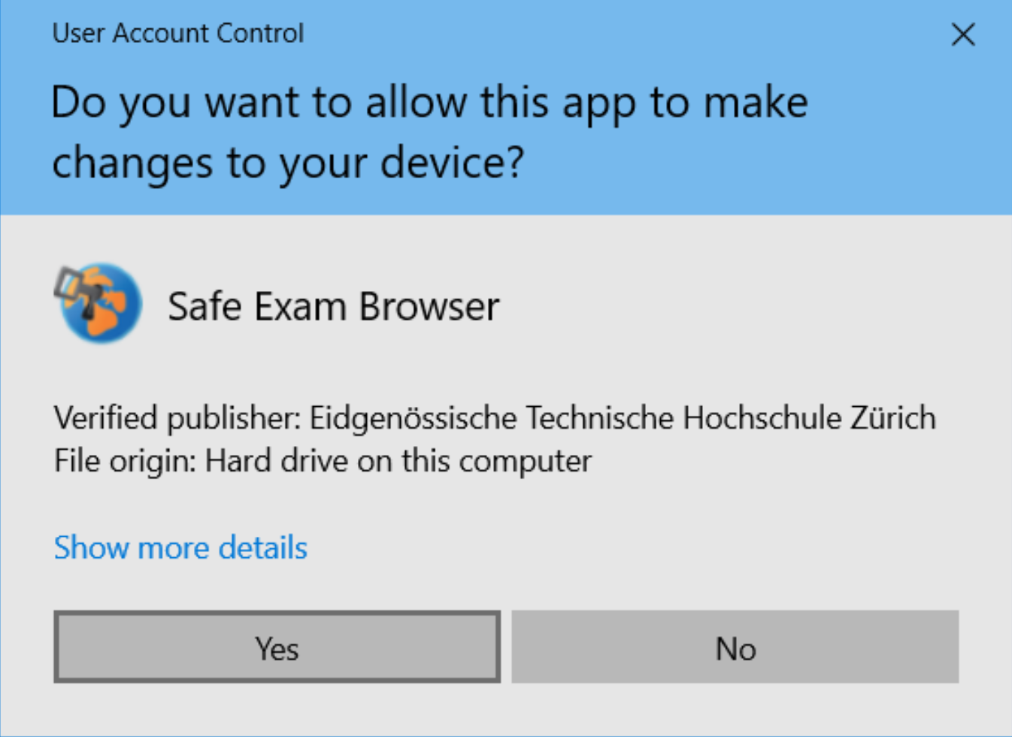Click the Verified publisher line
1012x737 pixels.
pos(495,418)
